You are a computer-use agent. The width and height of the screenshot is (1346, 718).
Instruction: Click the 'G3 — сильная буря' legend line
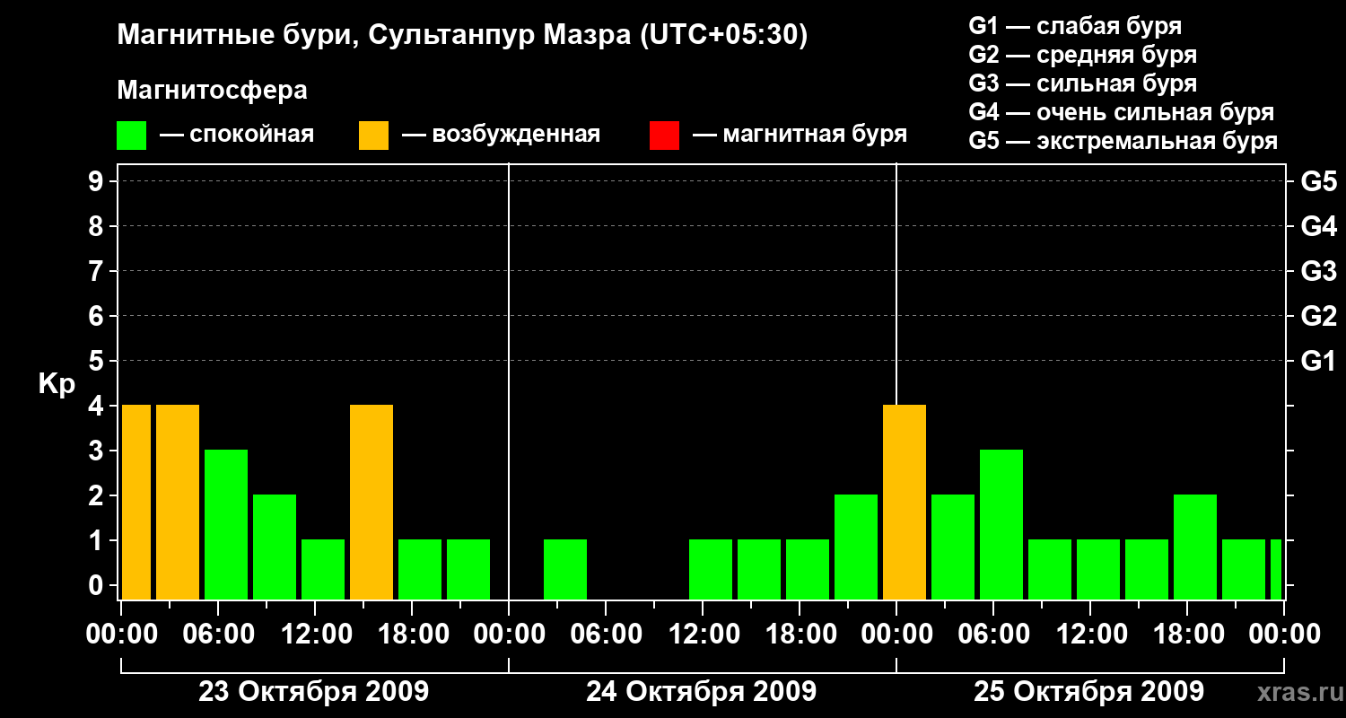click(1082, 83)
